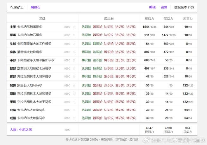Screen dimensions: 207x145
Task: Open the 许可协议 footer link
Action: click(x=121, y=140)
